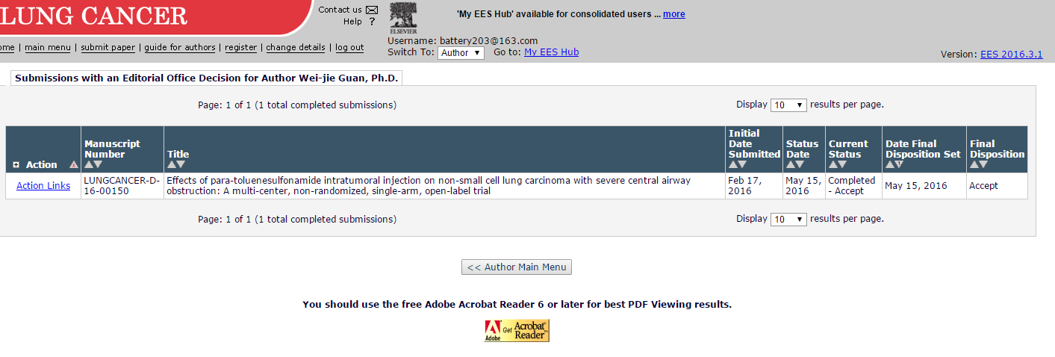Go to guide for authors menu
The width and height of the screenshot is (1055, 357).
tap(180, 48)
